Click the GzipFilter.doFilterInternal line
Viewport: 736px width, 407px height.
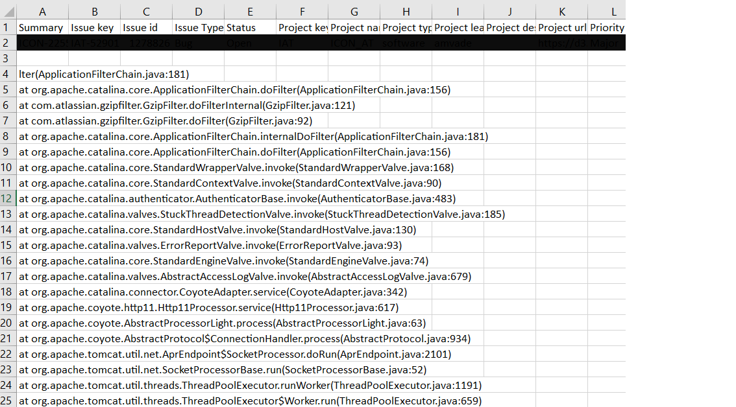point(187,105)
